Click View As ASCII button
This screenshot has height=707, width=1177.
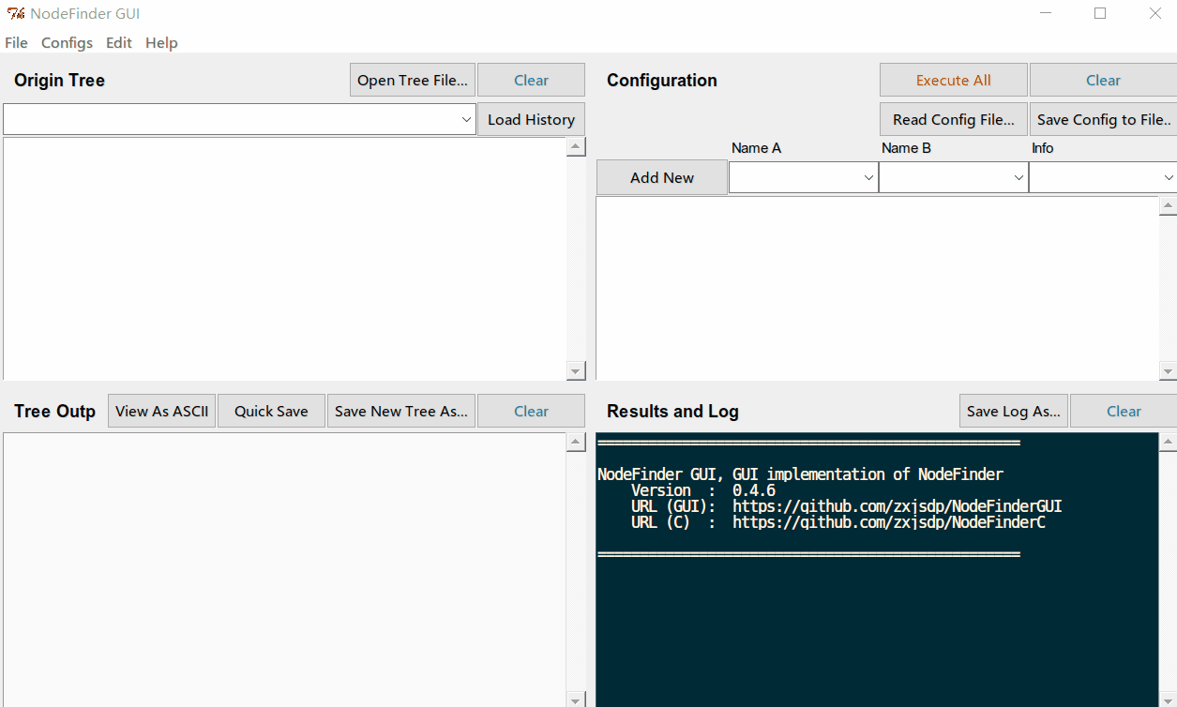(162, 412)
